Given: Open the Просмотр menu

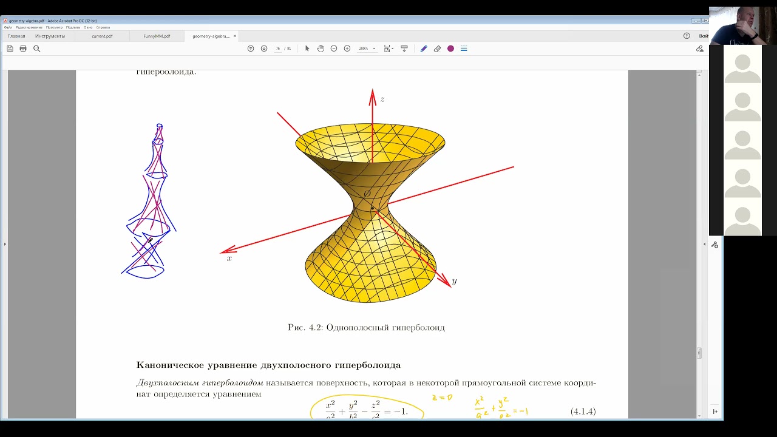Looking at the screenshot, I should (54, 27).
